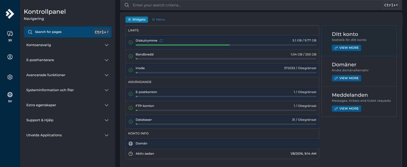The width and height of the screenshot is (407, 167).
Task: Expand the Avancerade funktioner chevron
Action: pyautogui.click(x=106, y=75)
